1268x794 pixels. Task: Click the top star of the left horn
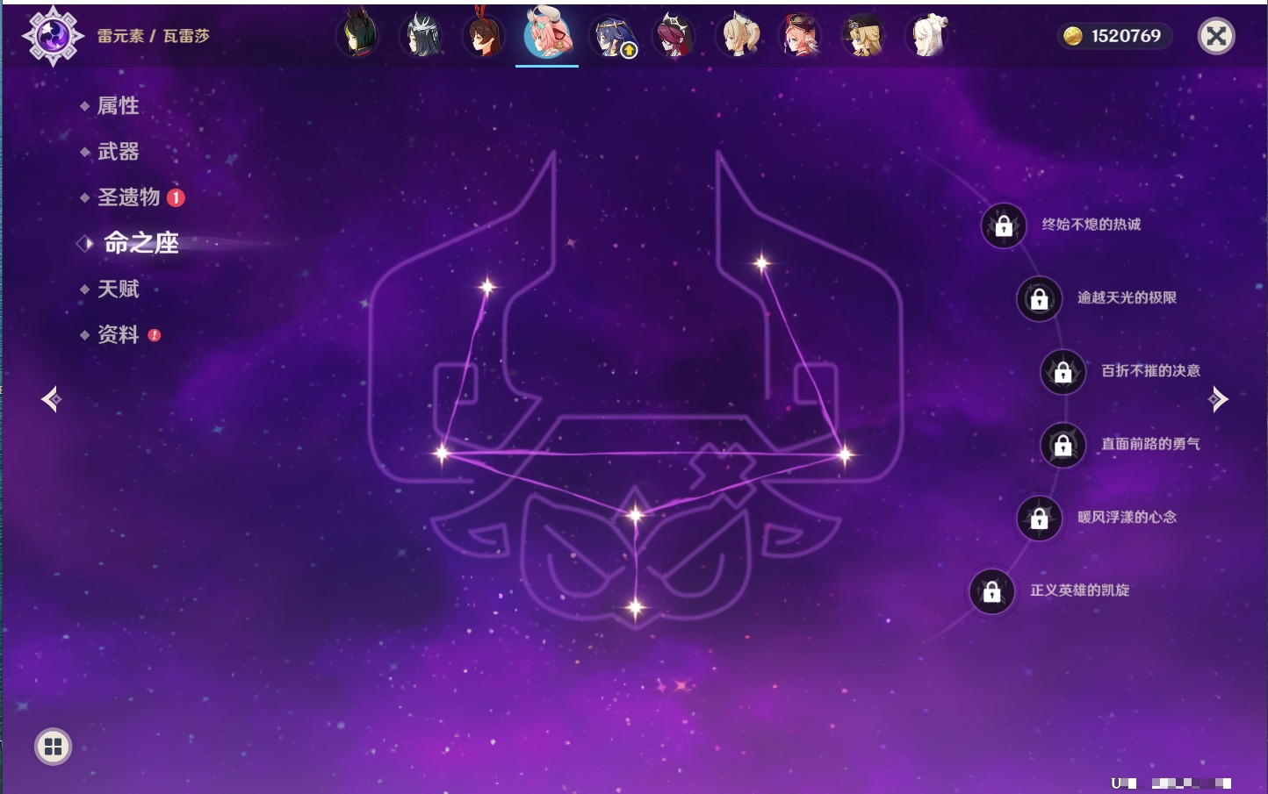click(486, 286)
